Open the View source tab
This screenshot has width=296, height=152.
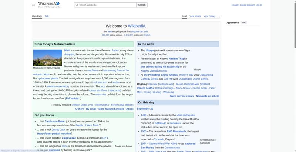pos(195,16)
